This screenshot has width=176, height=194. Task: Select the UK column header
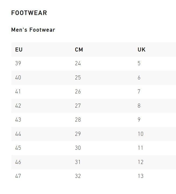click(x=141, y=50)
